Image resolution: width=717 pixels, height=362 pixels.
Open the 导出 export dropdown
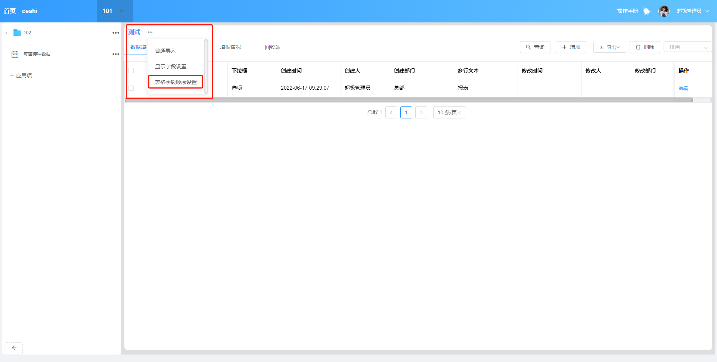pos(609,47)
